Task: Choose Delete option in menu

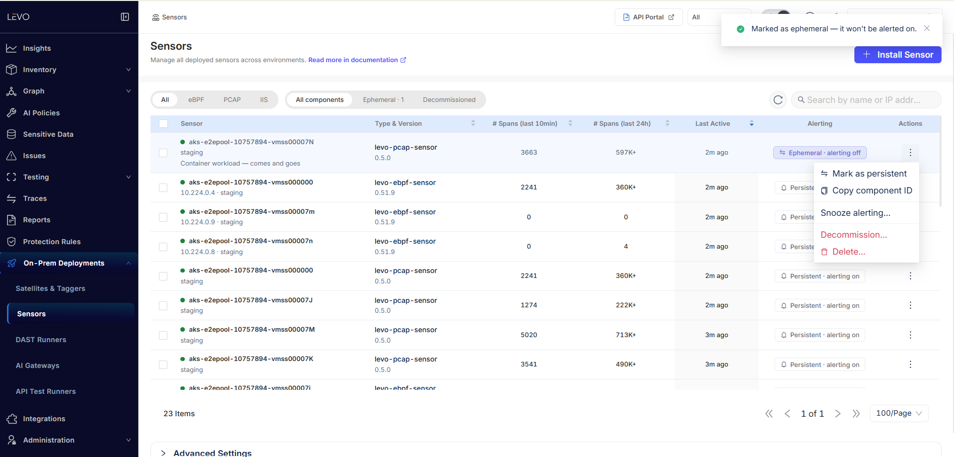Action: [x=866, y=252]
